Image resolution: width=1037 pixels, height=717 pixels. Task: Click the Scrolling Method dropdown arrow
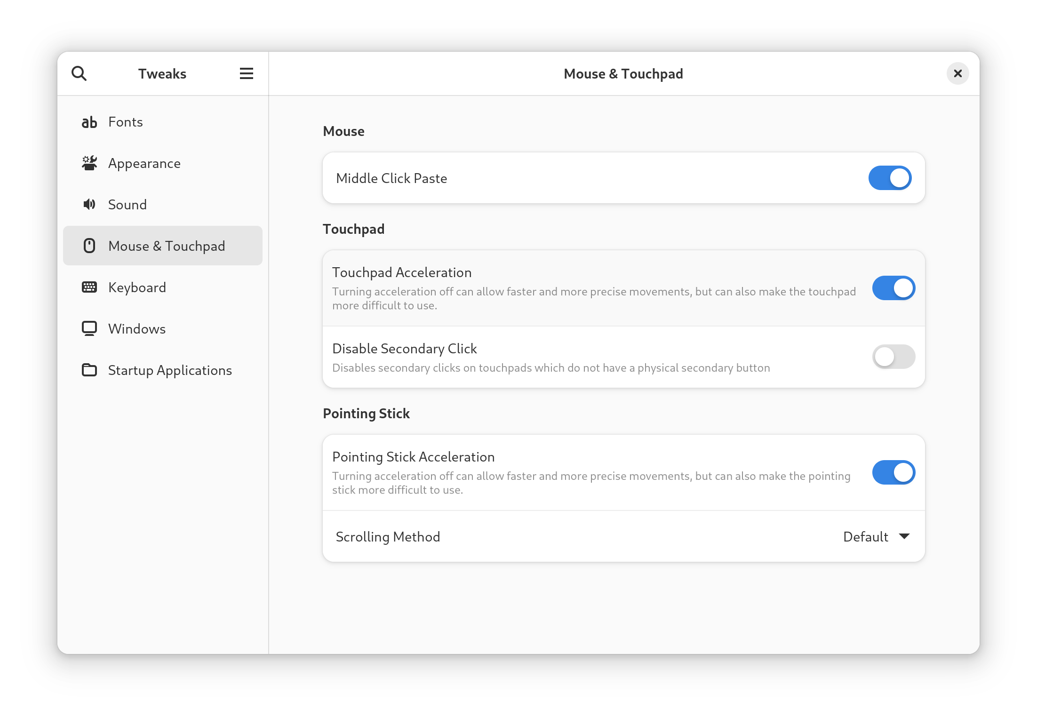[x=904, y=536]
